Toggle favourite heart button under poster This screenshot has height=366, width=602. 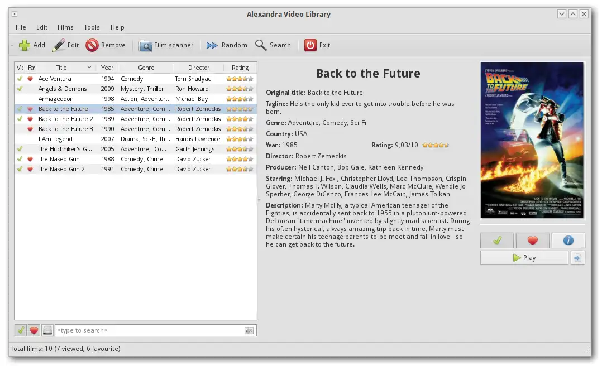533,240
